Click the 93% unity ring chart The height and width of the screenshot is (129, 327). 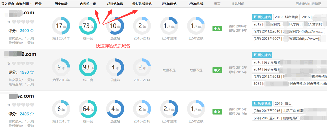[x=88, y=67]
